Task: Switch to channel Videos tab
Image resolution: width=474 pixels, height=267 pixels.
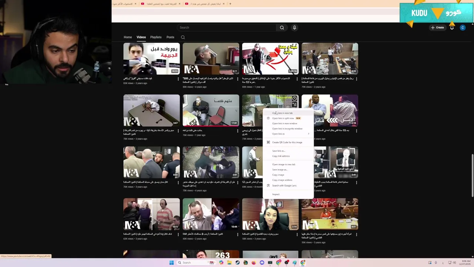Action: tap(141, 37)
